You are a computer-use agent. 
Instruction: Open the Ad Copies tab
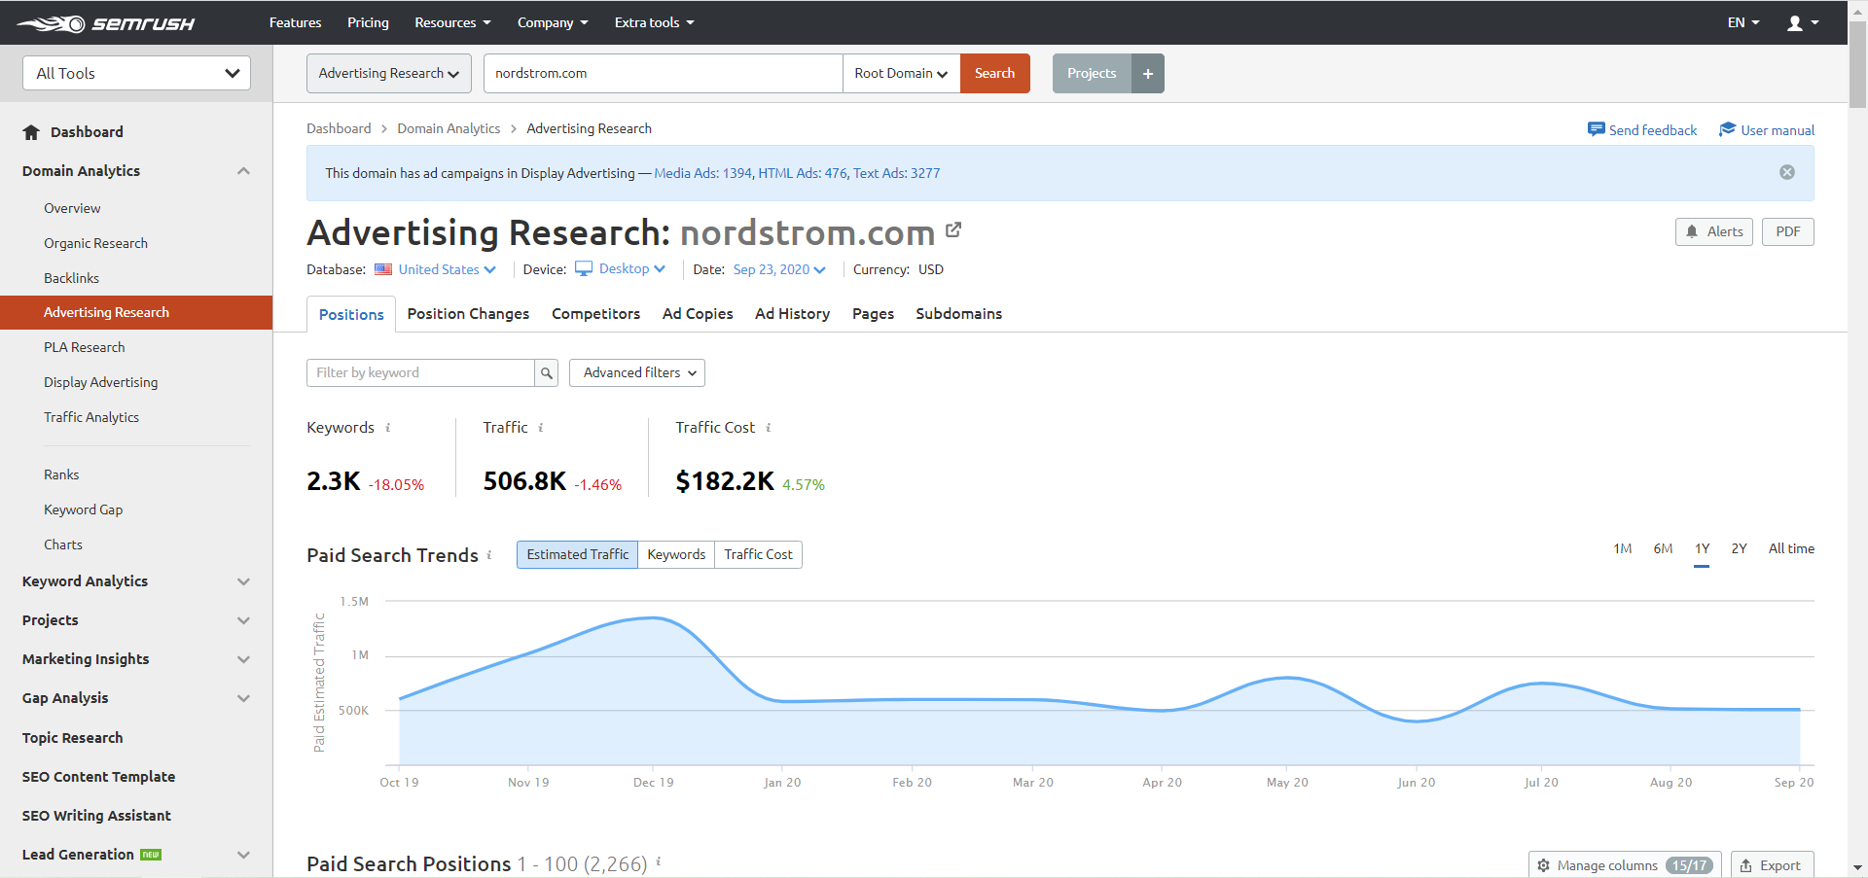tap(698, 314)
